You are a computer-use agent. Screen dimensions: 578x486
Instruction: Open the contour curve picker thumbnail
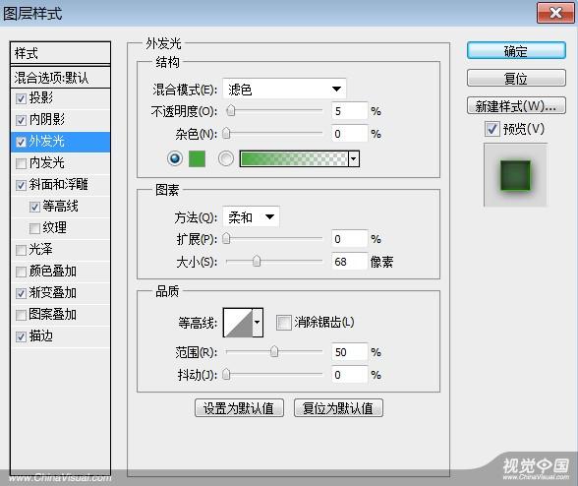coord(238,323)
